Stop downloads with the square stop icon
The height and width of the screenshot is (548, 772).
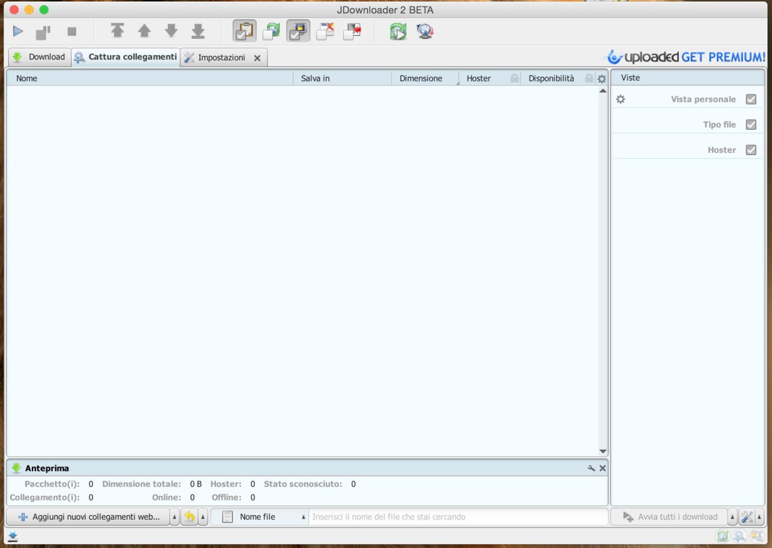tap(72, 31)
